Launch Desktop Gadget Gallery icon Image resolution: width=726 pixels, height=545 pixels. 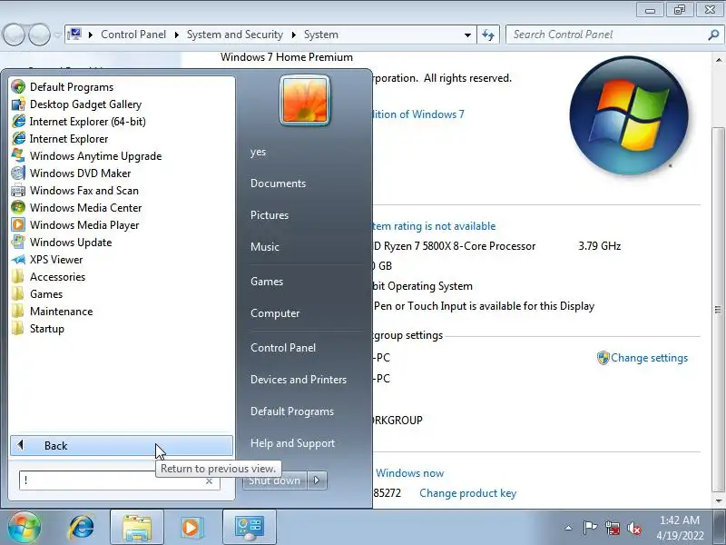(18, 104)
